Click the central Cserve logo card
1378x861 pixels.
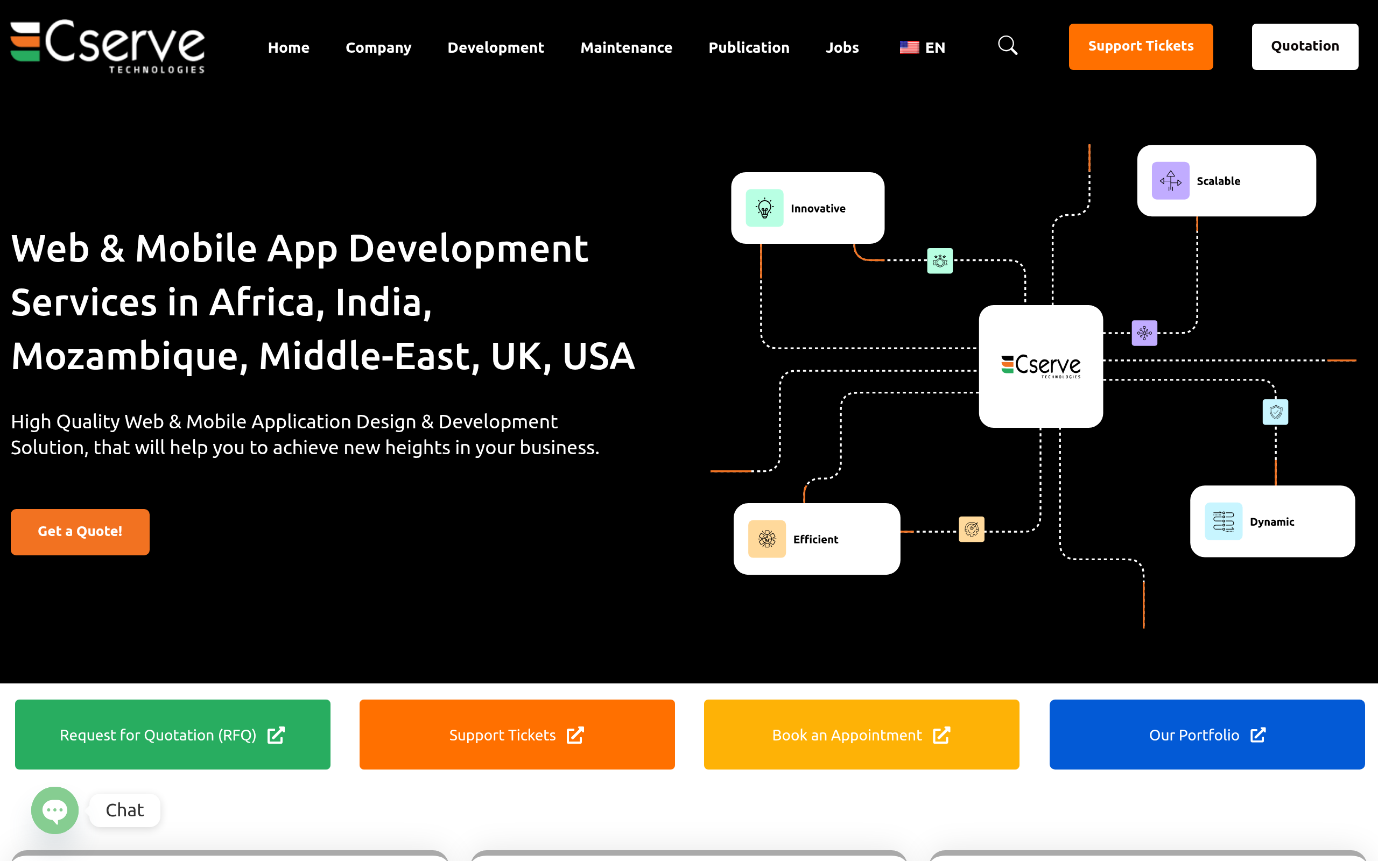[x=1041, y=366]
